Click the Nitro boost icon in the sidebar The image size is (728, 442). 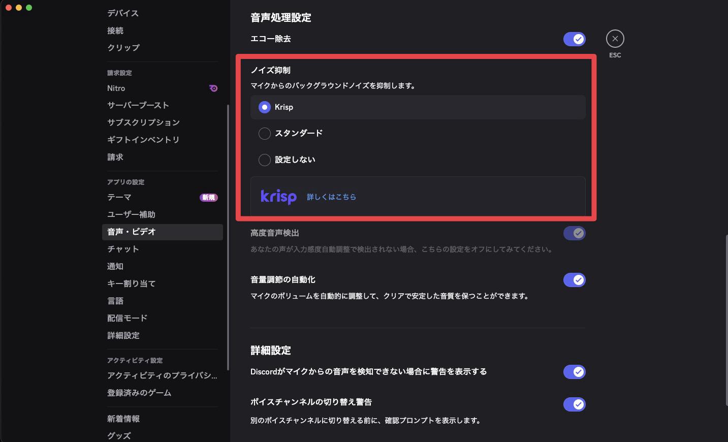213,88
